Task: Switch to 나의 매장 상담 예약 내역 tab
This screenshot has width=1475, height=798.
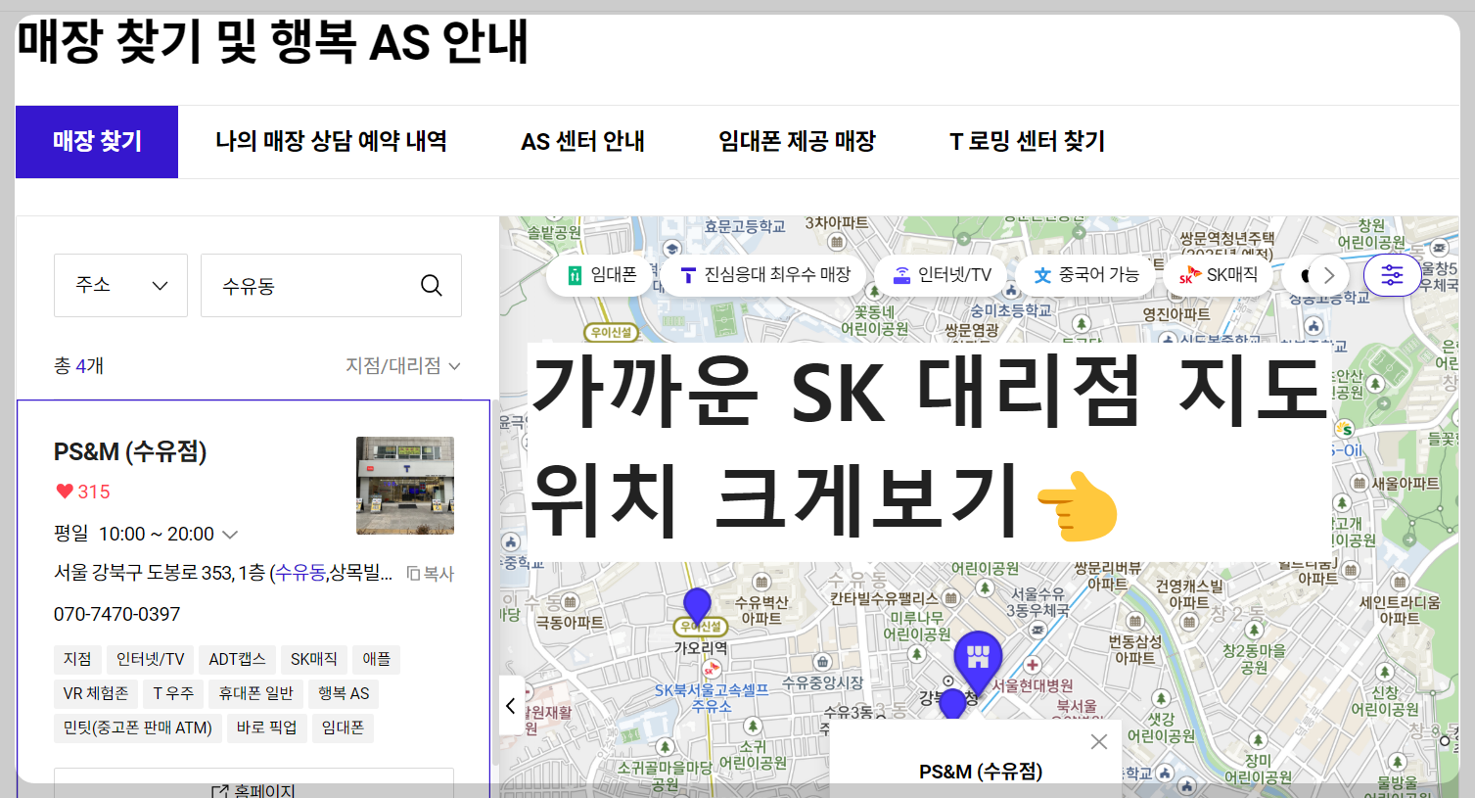Action: pyautogui.click(x=331, y=142)
